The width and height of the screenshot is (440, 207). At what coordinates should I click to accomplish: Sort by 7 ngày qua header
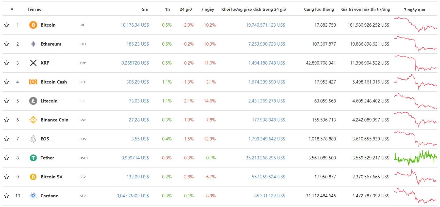tap(414, 10)
